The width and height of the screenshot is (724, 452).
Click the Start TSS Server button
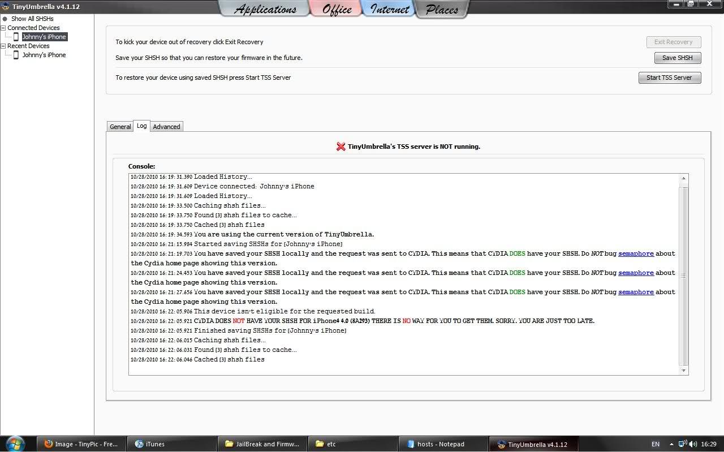pos(670,78)
